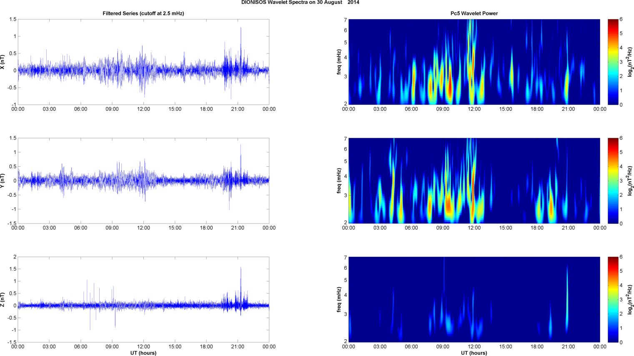Click the '7' frequency tick on the top wavelet plot
The image size is (634, 356).
point(346,20)
